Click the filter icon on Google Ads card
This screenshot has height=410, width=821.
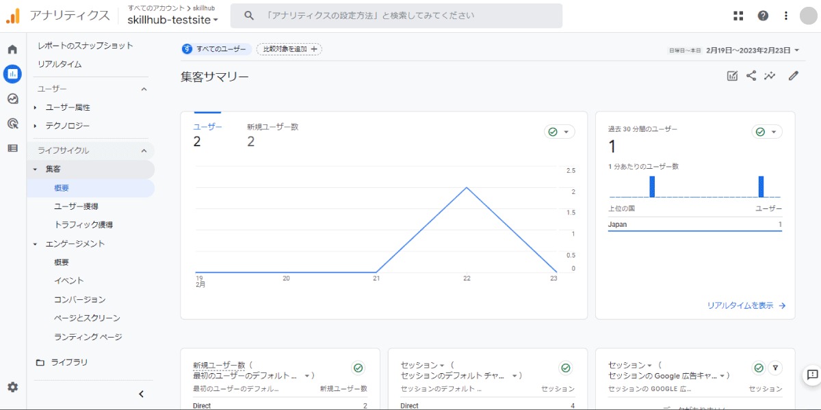774,368
